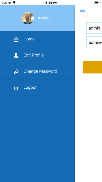Screen dimensions: 102x182
Task: Click the Logout power icon
Action: [x=16, y=88]
